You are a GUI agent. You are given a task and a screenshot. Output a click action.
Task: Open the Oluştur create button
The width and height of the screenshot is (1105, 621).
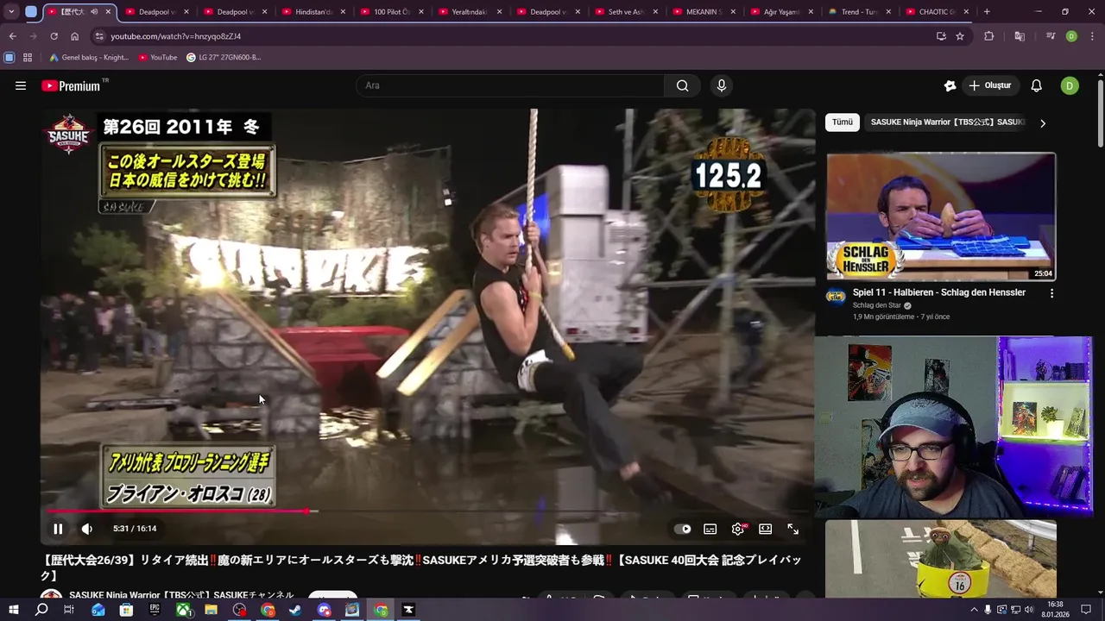pyautogui.click(x=990, y=85)
